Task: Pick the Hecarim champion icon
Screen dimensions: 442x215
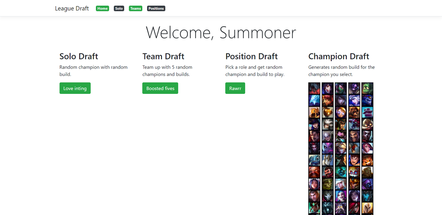Action: click(x=341, y=172)
